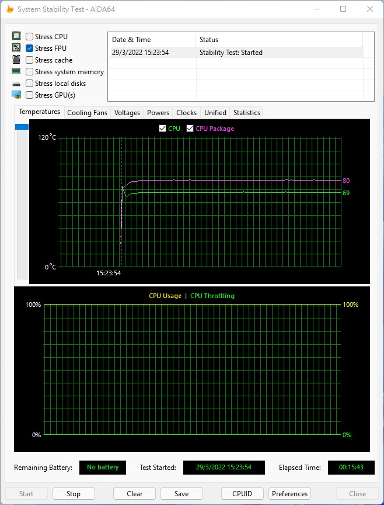Click the 29/3/2022 15:23:54 log timestamp
The height and width of the screenshot is (505, 384).
coord(140,53)
